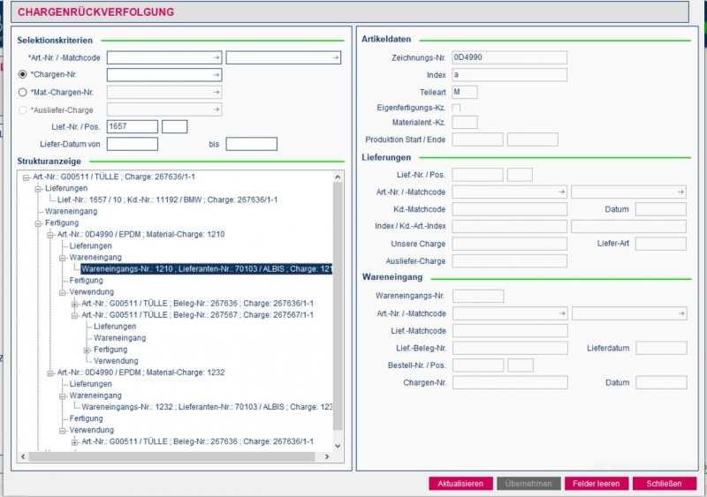Toggle the Eigenfertigungs-Kz. checkbox
Viewport: 707px width, 497px height.
(457, 108)
